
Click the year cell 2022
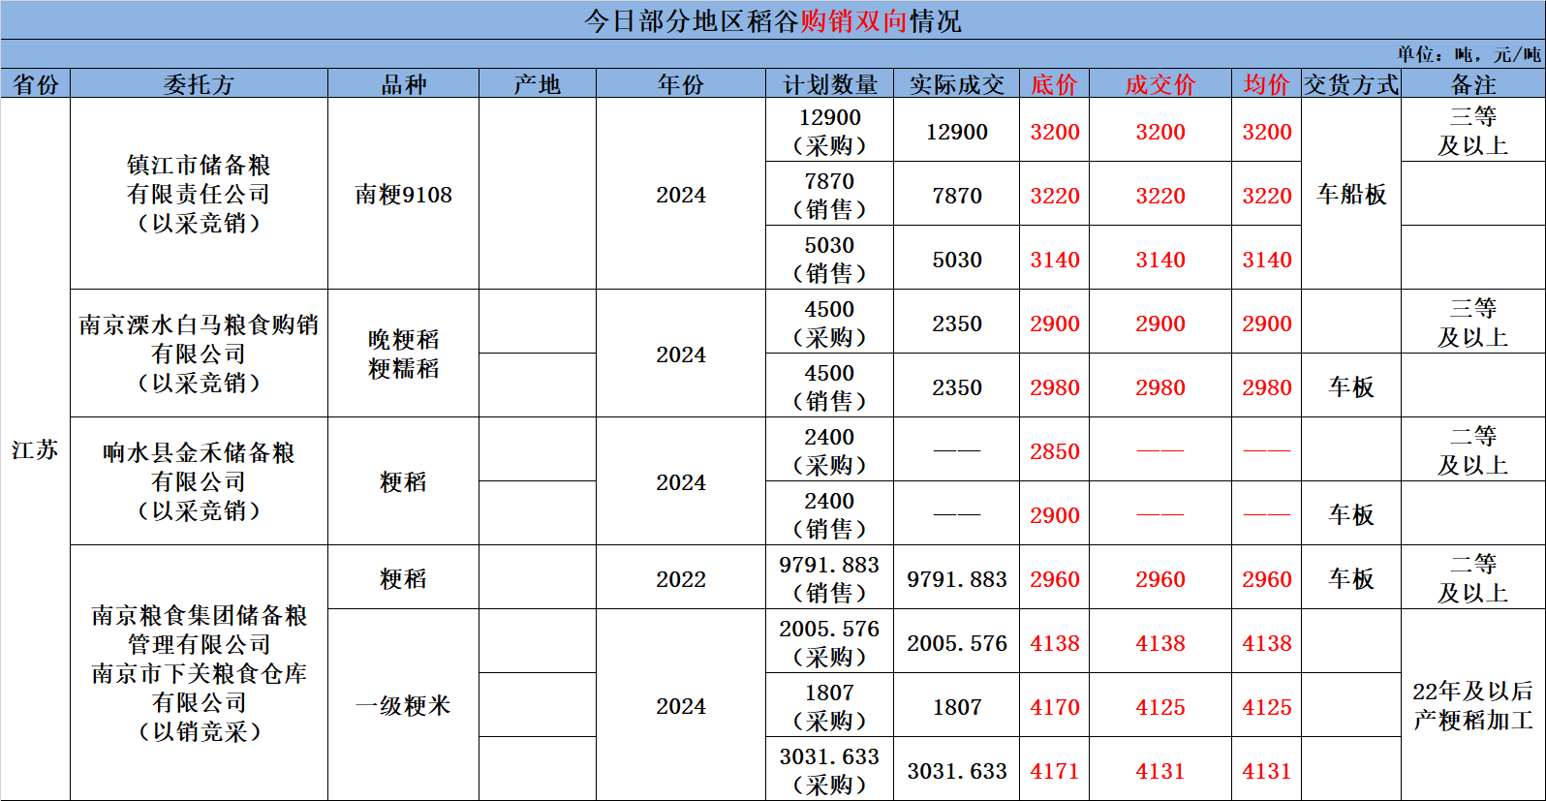pyautogui.click(x=681, y=578)
